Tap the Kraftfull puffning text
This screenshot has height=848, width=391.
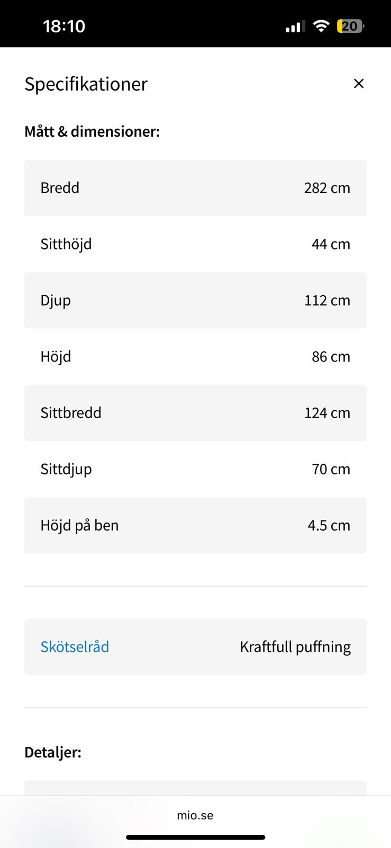click(x=295, y=647)
